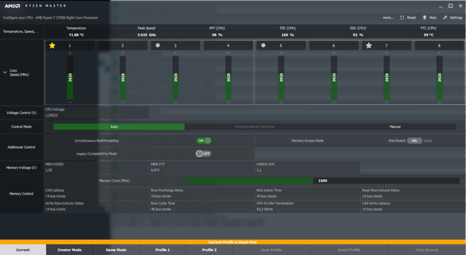Click the Memory Control section label
466x255 pixels.
click(x=21, y=194)
